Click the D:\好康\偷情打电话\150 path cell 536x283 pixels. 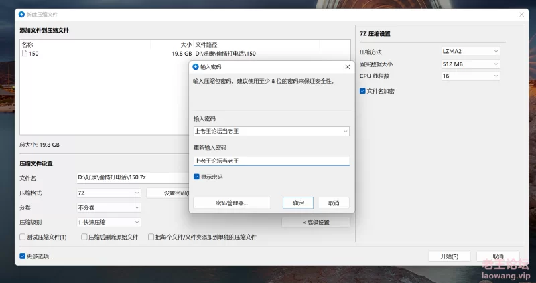(225, 54)
